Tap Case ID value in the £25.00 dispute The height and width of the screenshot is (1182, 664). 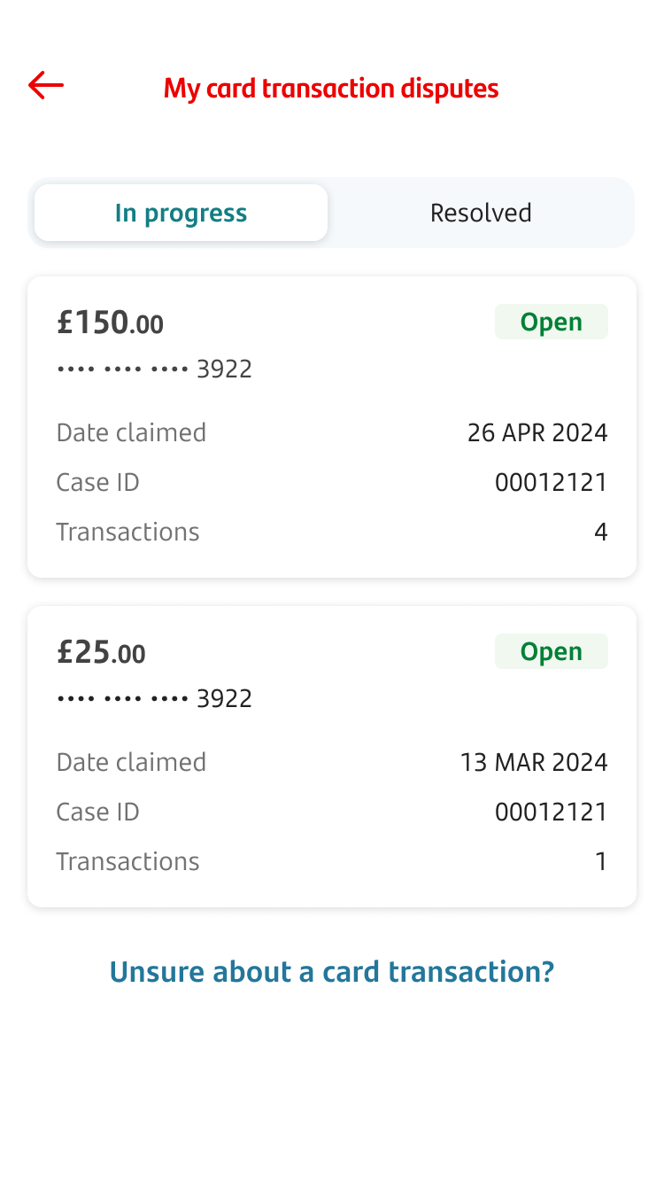[x=551, y=812]
